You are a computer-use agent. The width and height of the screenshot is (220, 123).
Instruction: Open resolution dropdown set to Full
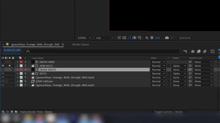pos(104,38)
